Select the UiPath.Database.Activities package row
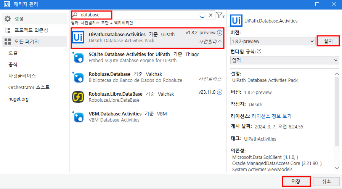This screenshot has width=342, height=189. tap(148, 38)
